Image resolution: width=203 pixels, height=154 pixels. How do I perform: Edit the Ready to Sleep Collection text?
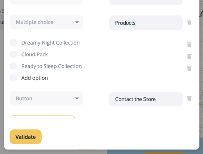pyautogui.click(x=52, y=66)
